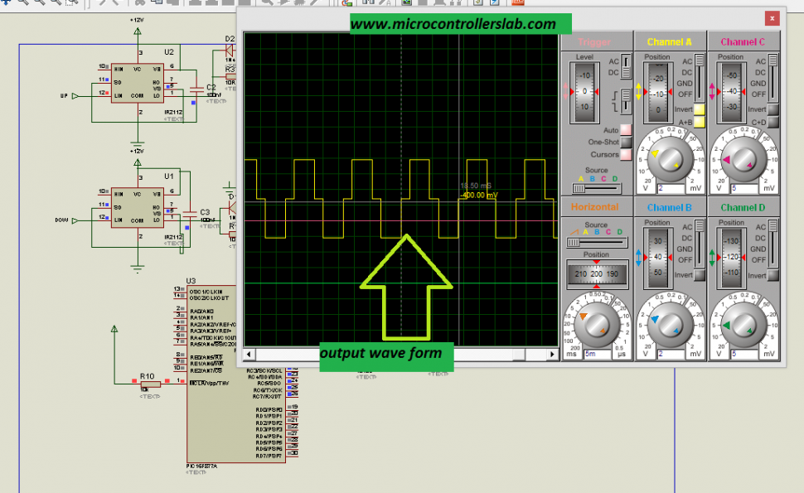Turn on the Cursors button

click(626, 154)
